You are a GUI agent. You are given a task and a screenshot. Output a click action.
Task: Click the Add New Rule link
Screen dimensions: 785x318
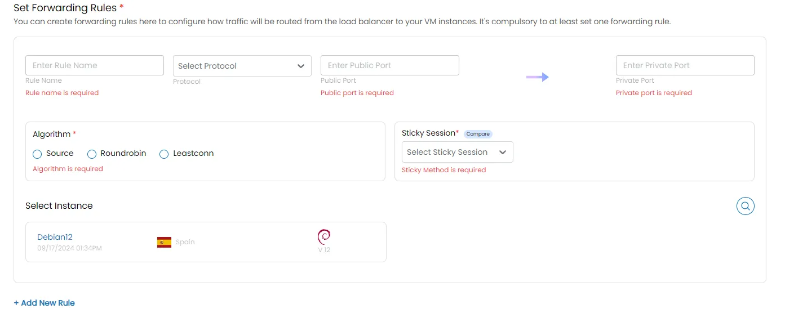point(45,303)
